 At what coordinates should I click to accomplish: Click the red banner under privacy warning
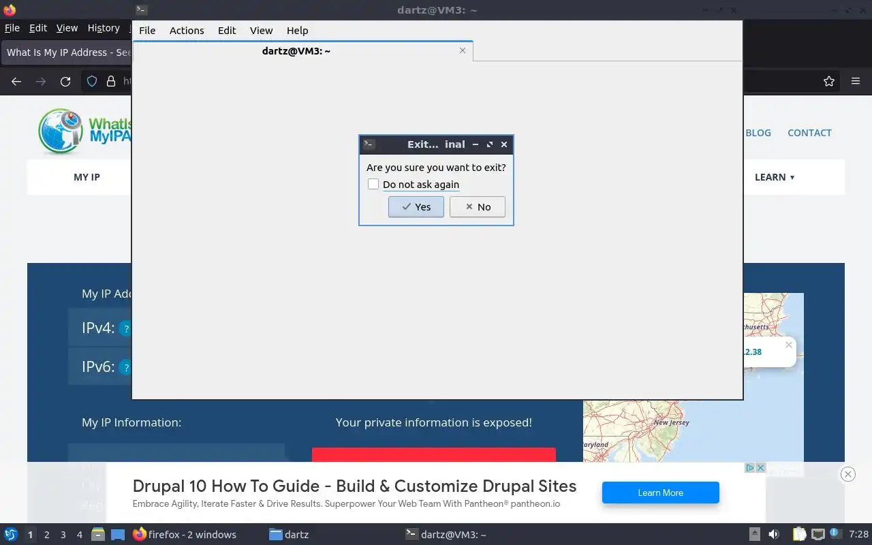coord(434,455)
